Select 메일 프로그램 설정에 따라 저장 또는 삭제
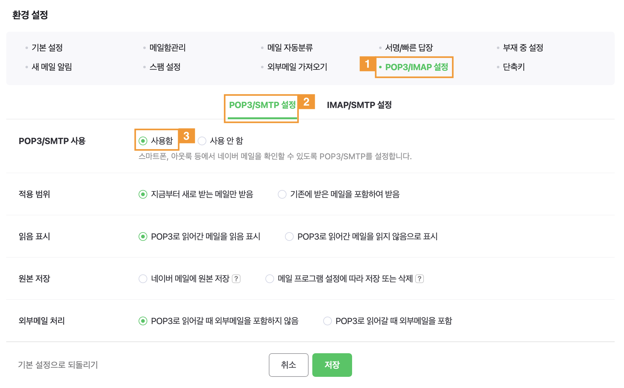Image resolution: width=624 pixels, height=388 pixels. (x=270, y=279)
